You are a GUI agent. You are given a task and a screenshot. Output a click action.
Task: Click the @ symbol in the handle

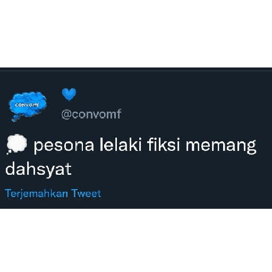click(x=66, y=115)
